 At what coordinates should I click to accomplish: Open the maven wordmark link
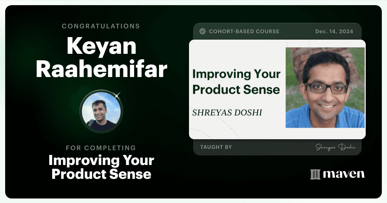344,174
